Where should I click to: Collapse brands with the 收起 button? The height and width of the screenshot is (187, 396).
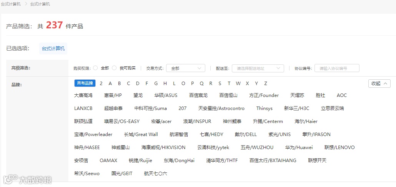click(379, 84)
